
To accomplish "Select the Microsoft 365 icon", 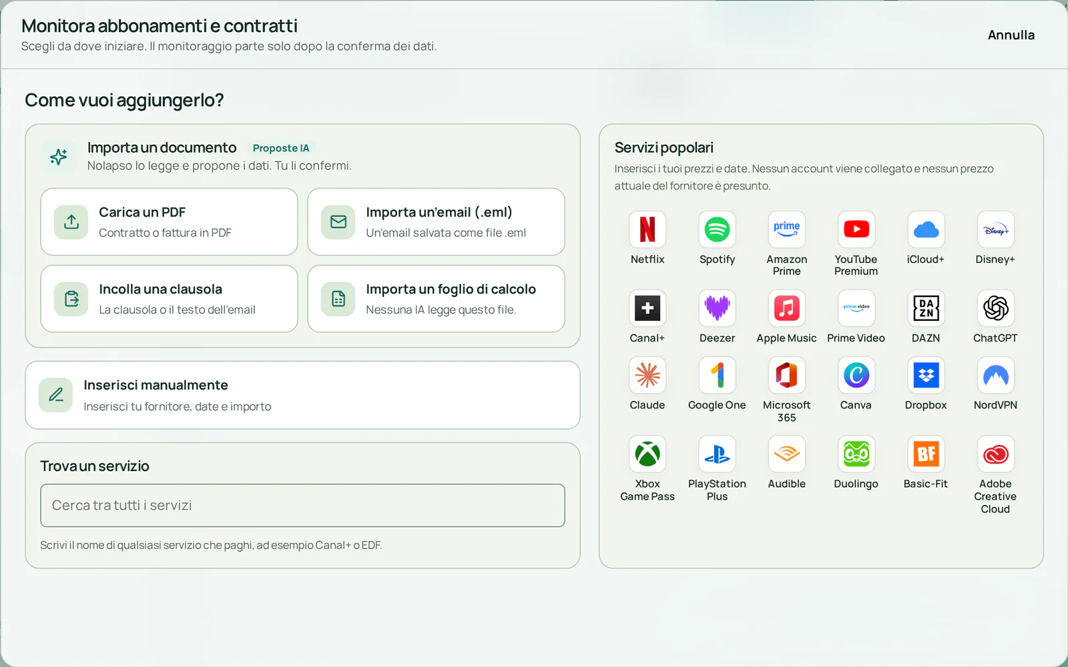I will pos(786,375).
